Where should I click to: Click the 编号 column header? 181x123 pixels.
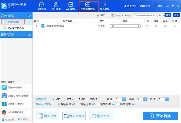[x=36, y=21]
